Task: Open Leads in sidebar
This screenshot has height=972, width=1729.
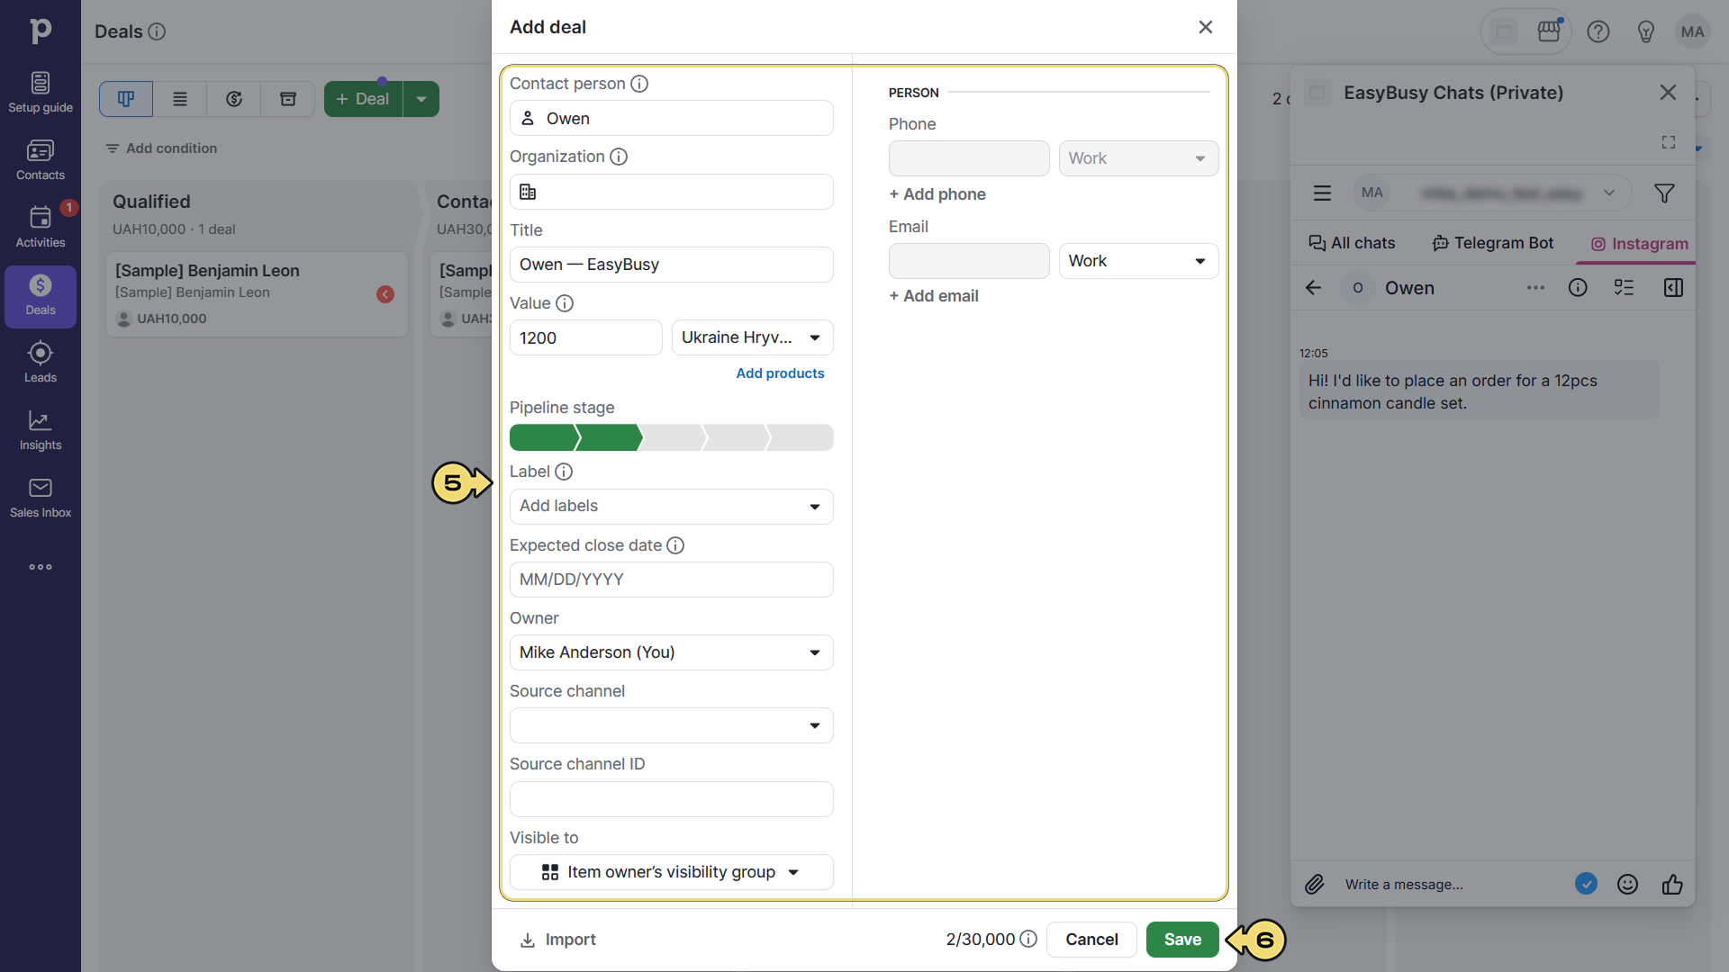Action: [x=41, y=363]
